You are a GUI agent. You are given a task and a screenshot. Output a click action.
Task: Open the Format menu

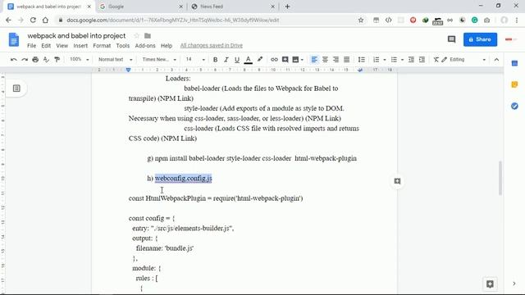pyautogui.click(x=102, y=46)
